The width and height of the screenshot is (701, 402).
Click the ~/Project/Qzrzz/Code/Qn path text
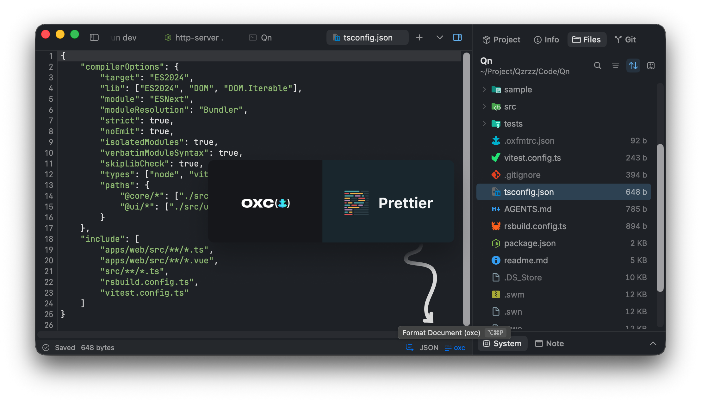tap(525, 72)
